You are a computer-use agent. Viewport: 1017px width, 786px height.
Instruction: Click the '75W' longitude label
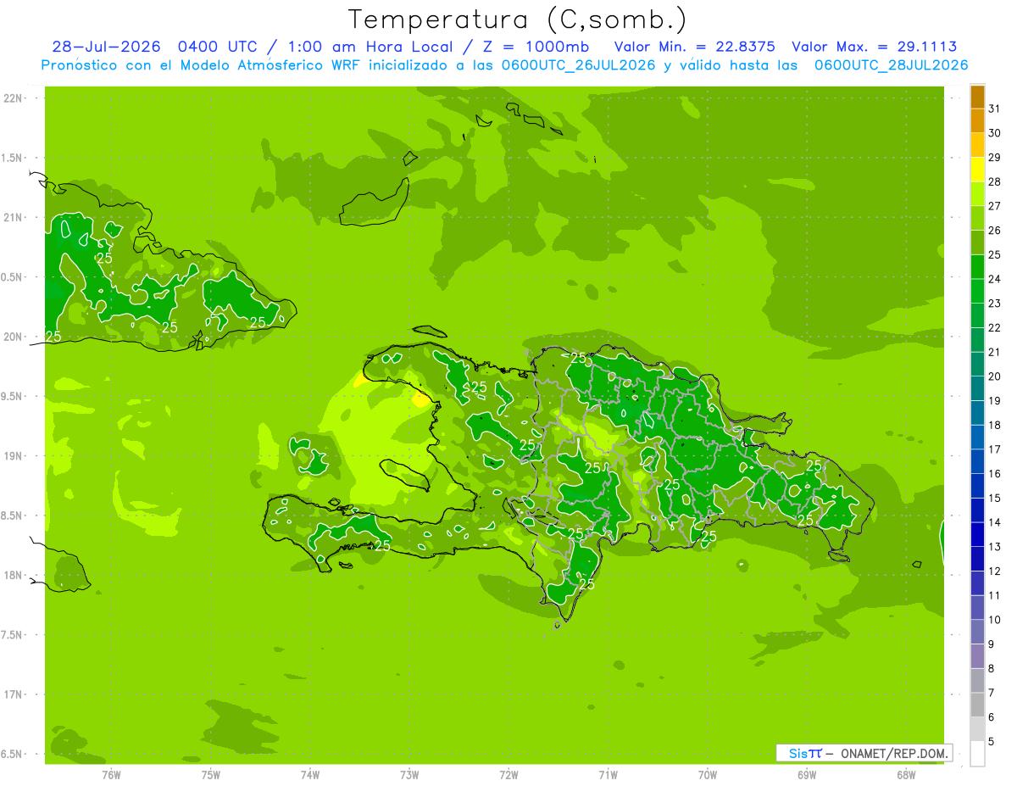pos(210,775)
